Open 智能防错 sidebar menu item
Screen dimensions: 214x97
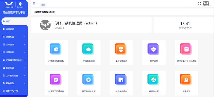(x=14, y=68)
